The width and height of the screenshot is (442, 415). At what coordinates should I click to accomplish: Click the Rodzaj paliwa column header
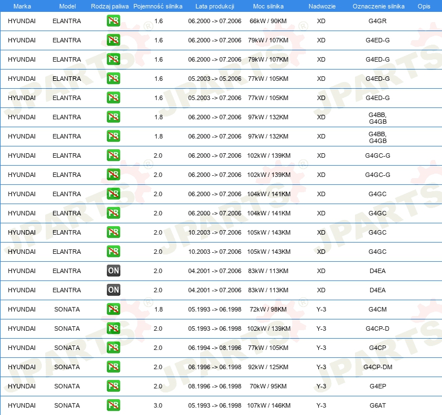pos(110,6)
